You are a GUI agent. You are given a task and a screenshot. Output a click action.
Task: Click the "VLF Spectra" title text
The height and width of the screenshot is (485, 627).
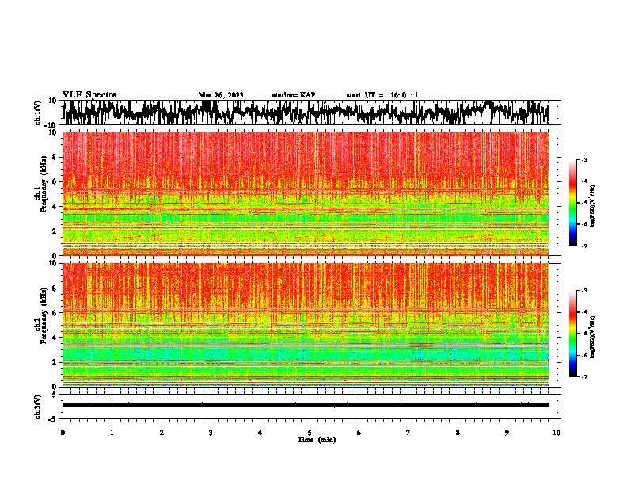point(89,95)
